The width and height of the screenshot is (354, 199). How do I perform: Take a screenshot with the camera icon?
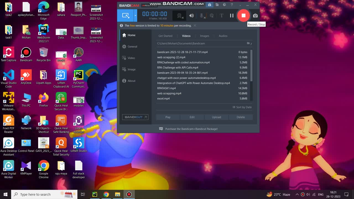[255, 16]
